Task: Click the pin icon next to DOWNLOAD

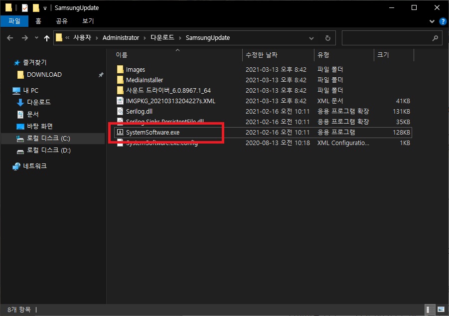Action: pyautogui.click(x=101, y=75)
